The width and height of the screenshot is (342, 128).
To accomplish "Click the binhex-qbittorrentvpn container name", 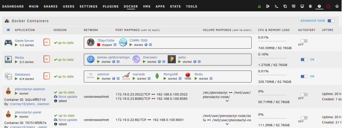I will [114, 57].
